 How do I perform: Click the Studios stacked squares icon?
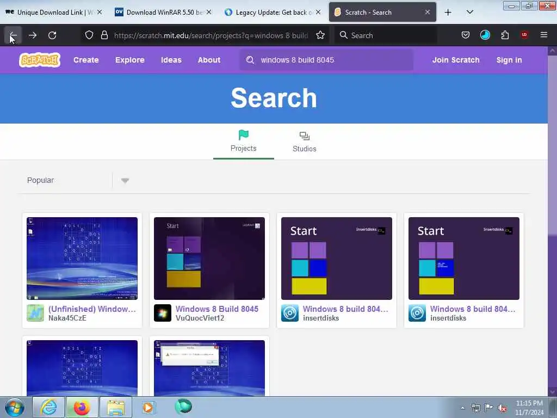pyautogui.click(x=305, y=136)
